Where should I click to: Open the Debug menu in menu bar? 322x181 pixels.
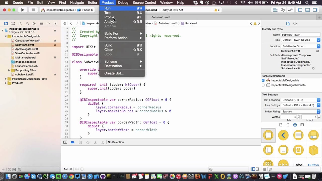[x=123, y=3]
